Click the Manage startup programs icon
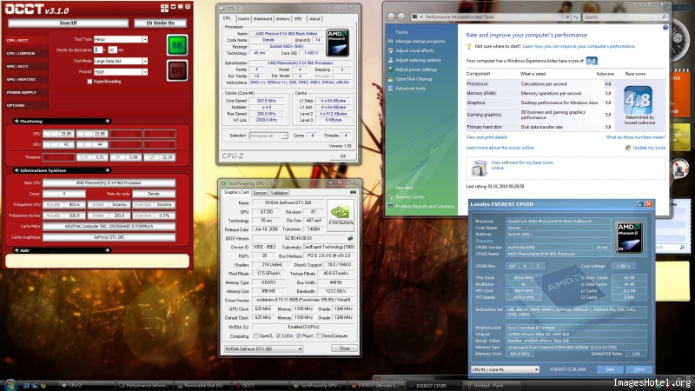 390,41
